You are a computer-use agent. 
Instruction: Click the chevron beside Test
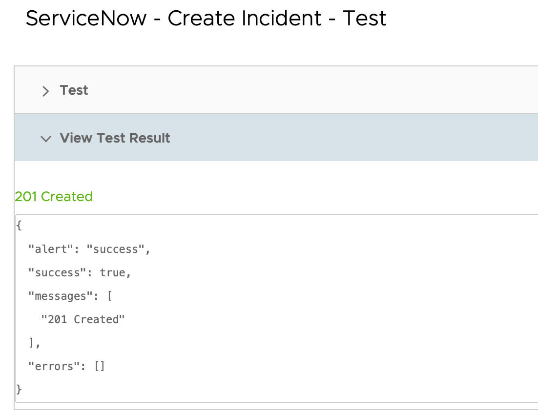[45, 91]
